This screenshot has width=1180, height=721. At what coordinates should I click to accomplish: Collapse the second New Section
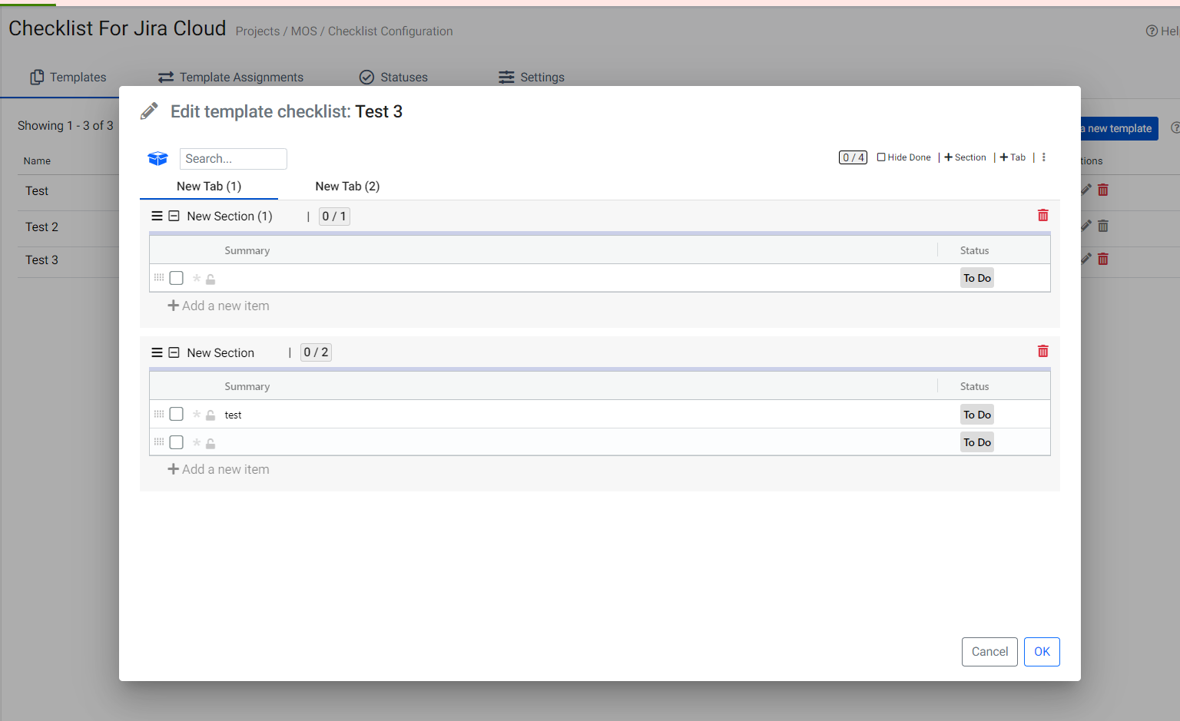tap(174, 352)
